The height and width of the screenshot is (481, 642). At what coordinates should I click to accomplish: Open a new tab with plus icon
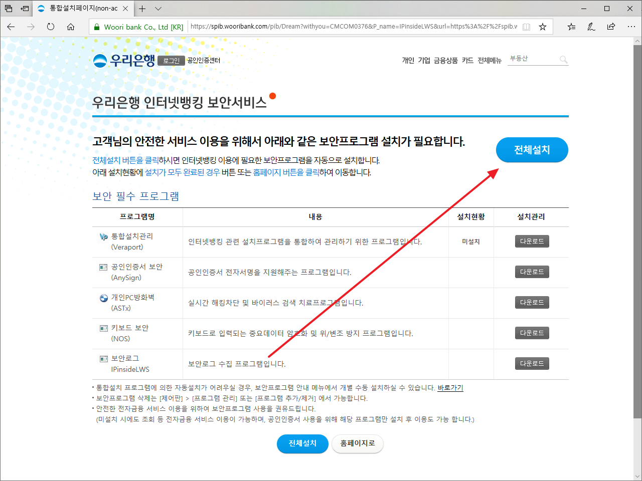[142, 9]
